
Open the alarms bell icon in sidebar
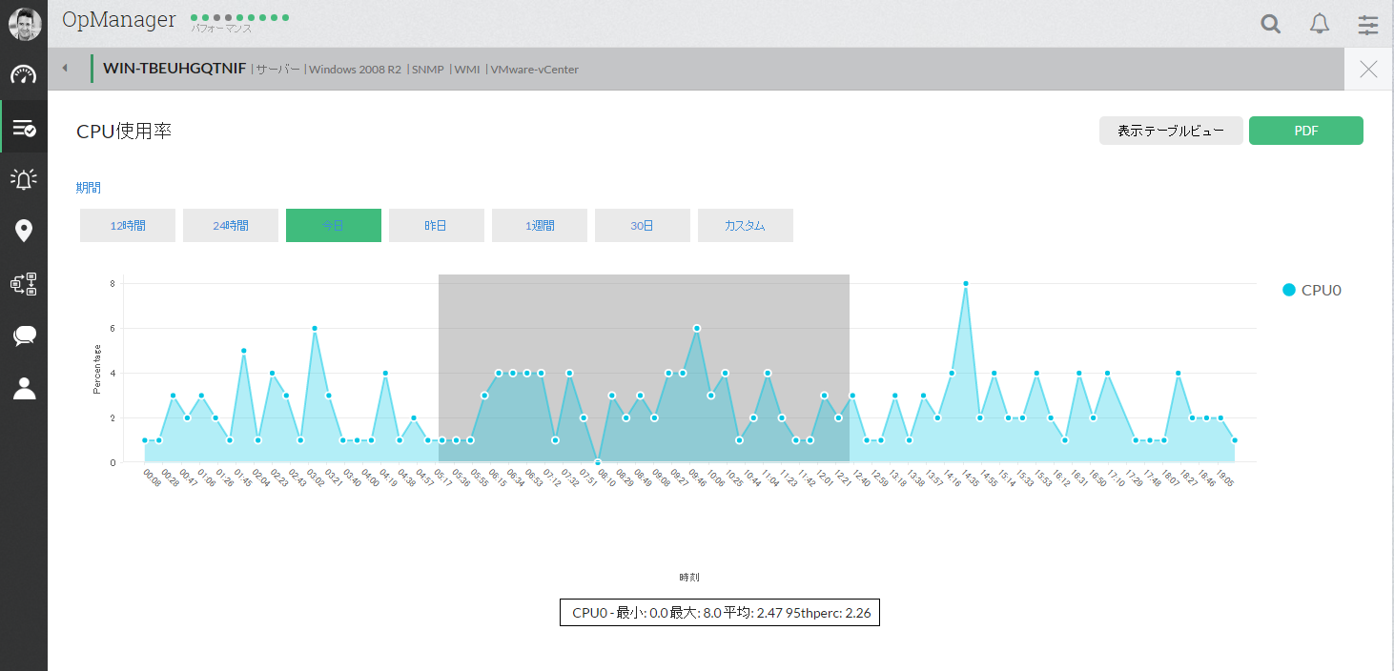pyautogui.click(x=24, y=178)
